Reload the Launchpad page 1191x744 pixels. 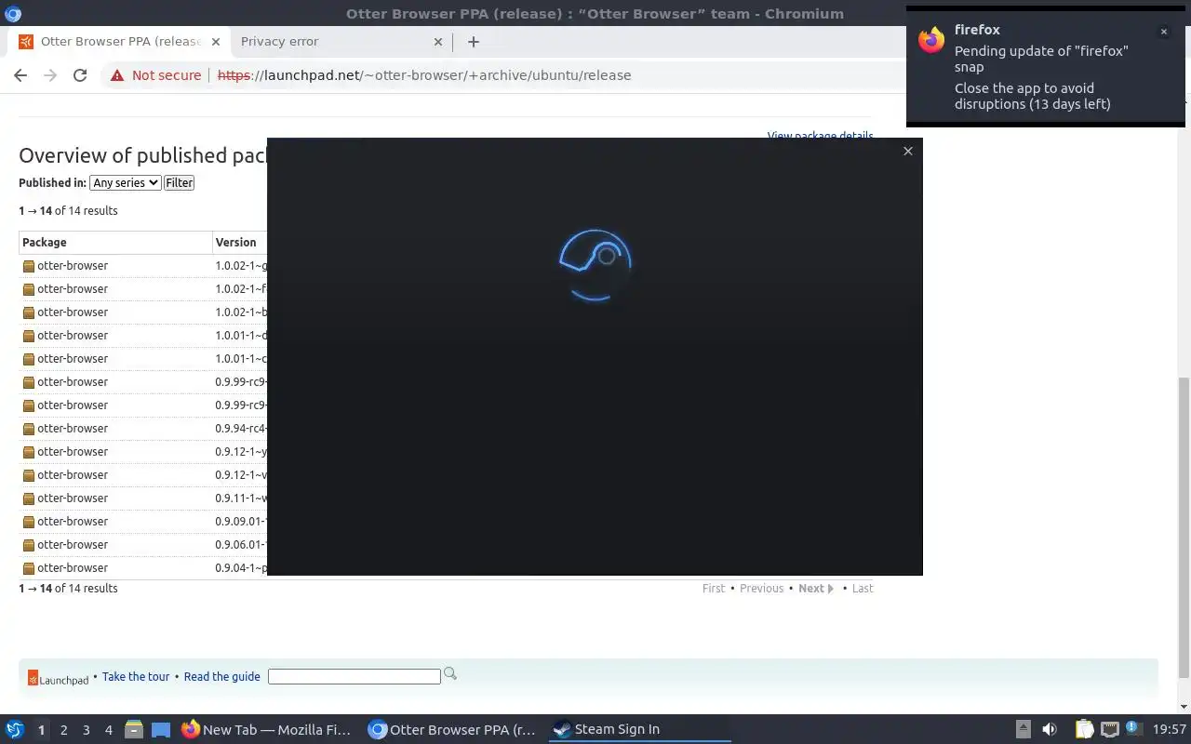[80, 75]
